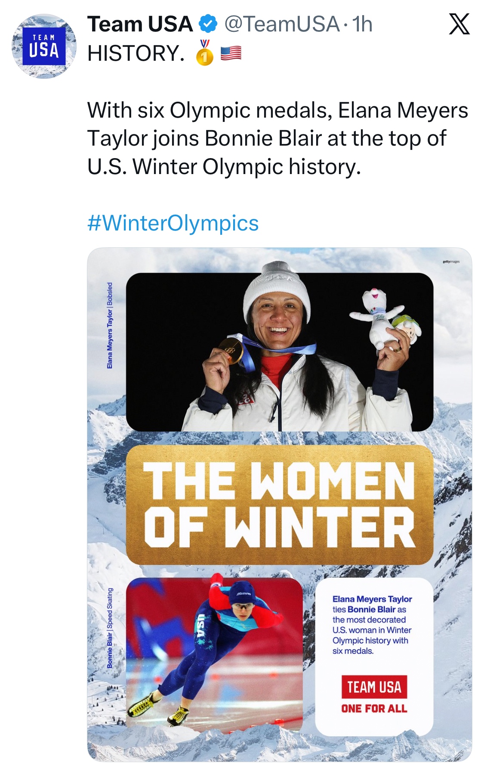Click the tweet text about six Olympic medals
The height and width of the screenshot is (763, 484).
tap(277, 138)
